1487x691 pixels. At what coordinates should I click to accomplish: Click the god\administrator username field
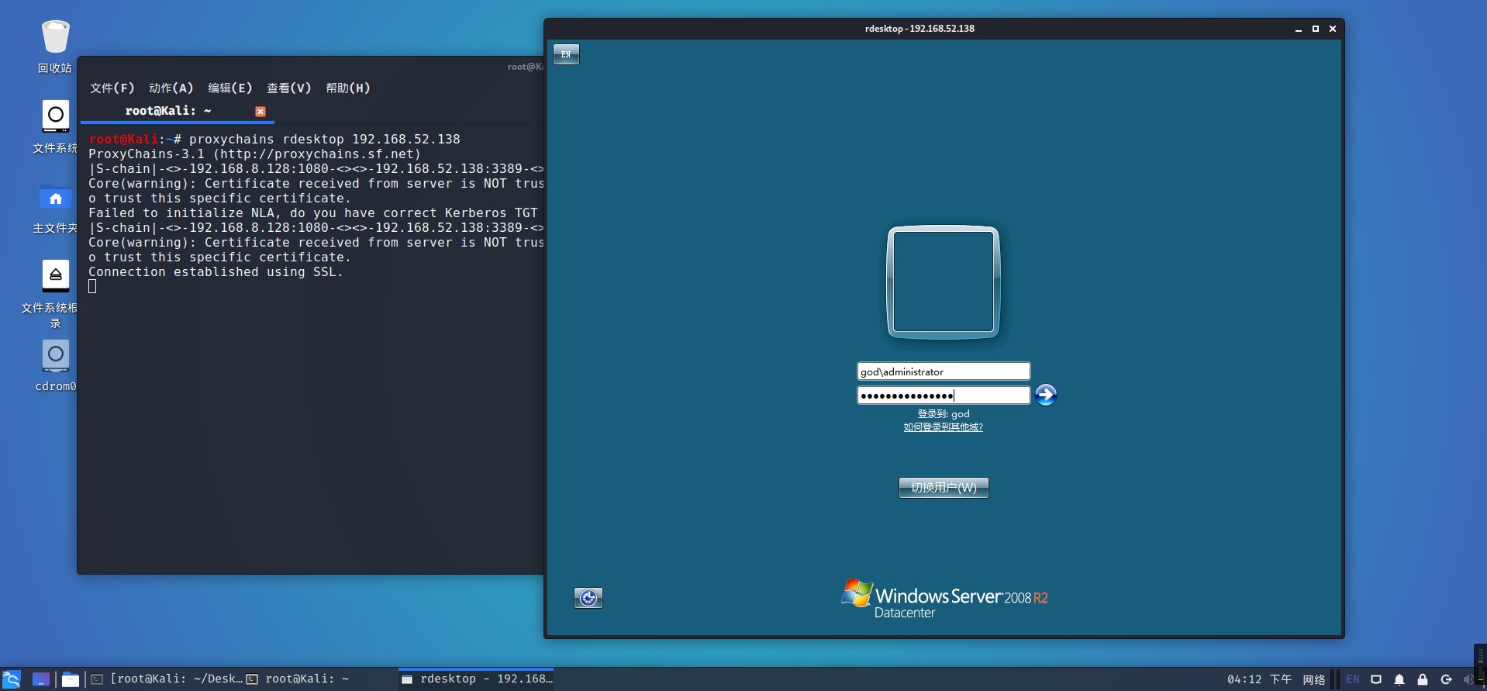[944, 371]
